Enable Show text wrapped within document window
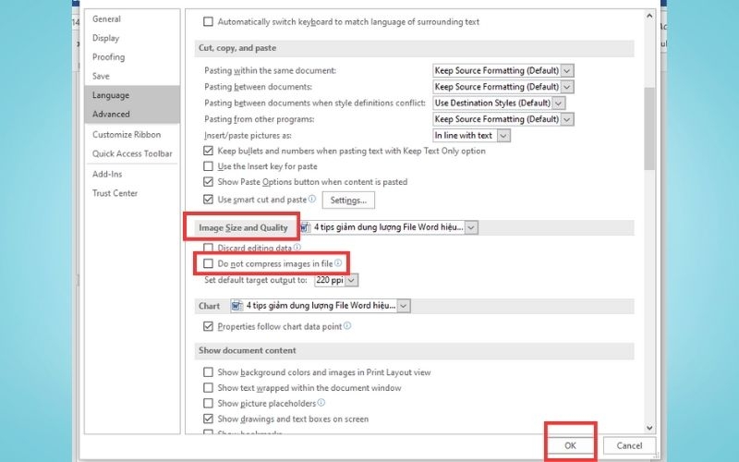This screenshot has height=462, width=739. 208,388
